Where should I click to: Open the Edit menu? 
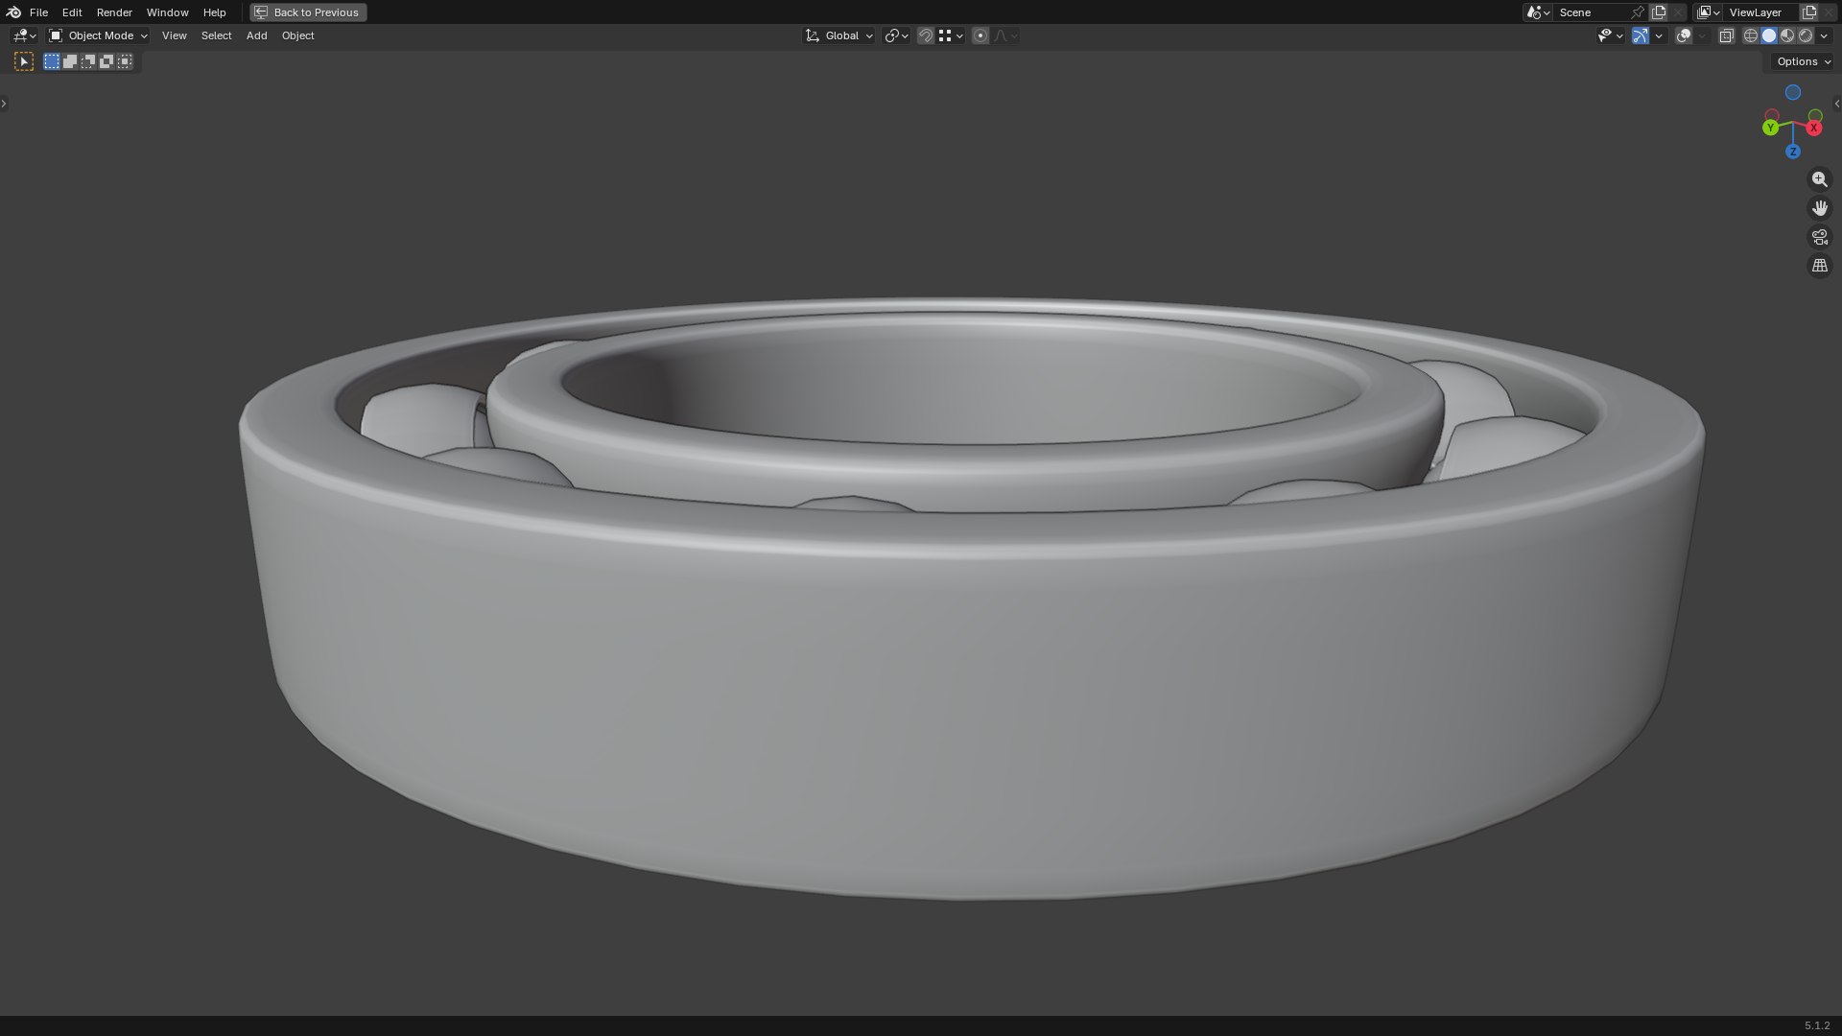pos(72,12)
